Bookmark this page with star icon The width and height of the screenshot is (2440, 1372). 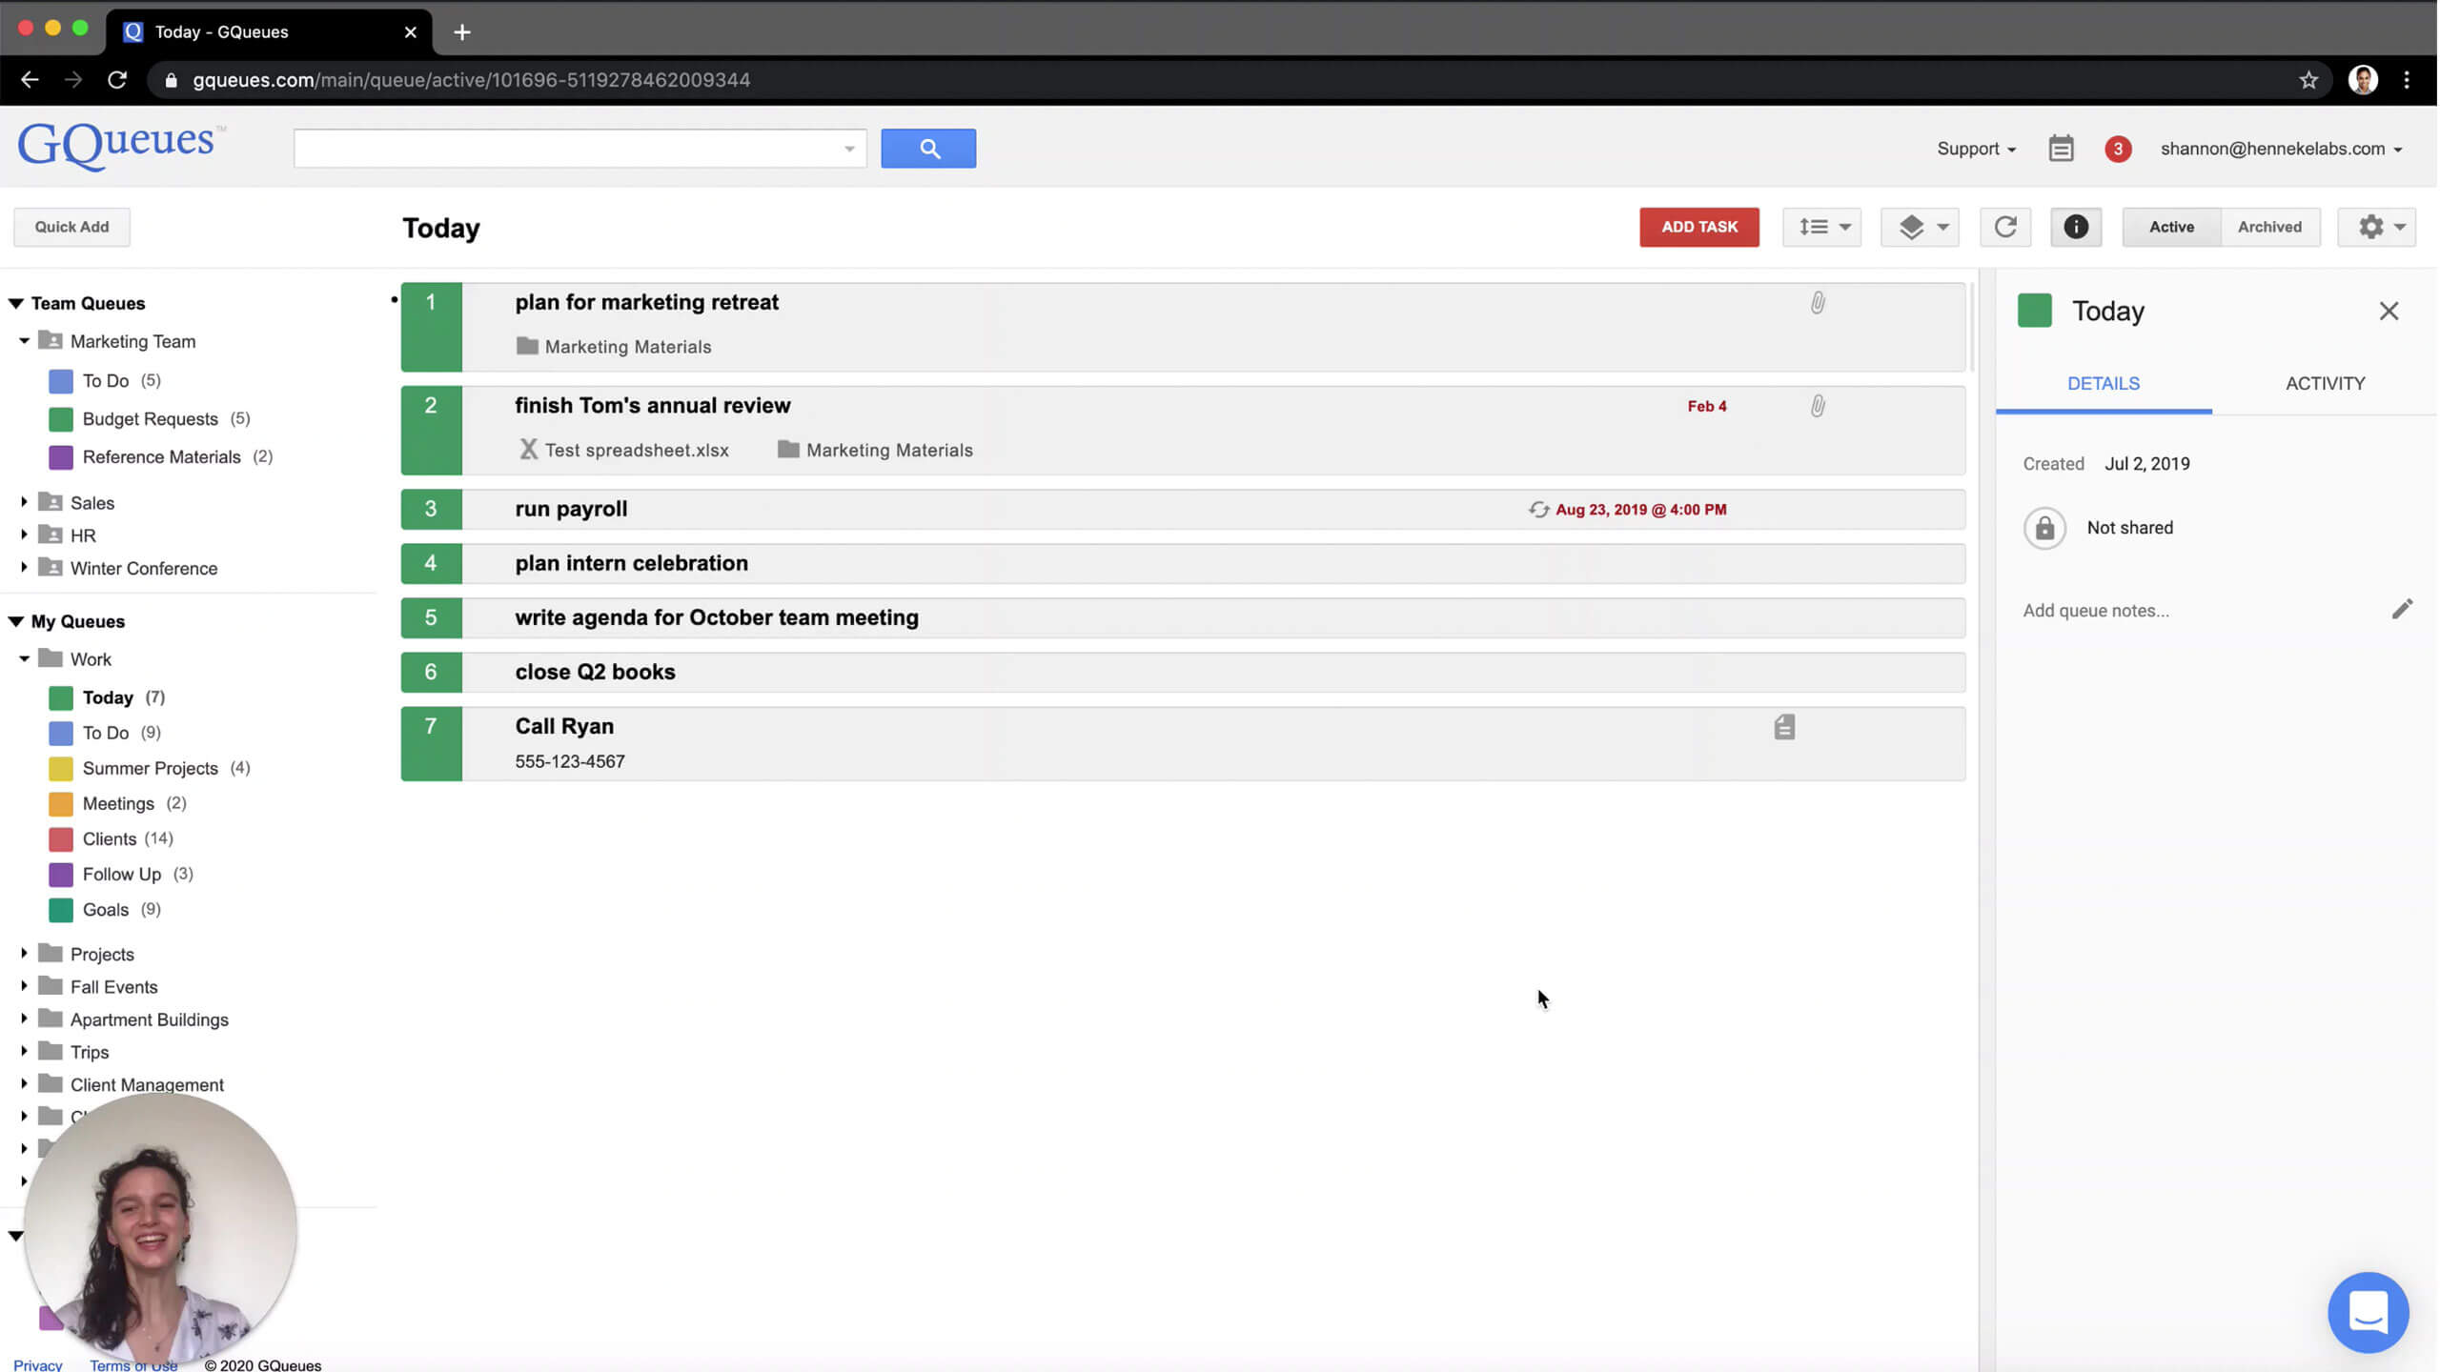coord(2308,80)
